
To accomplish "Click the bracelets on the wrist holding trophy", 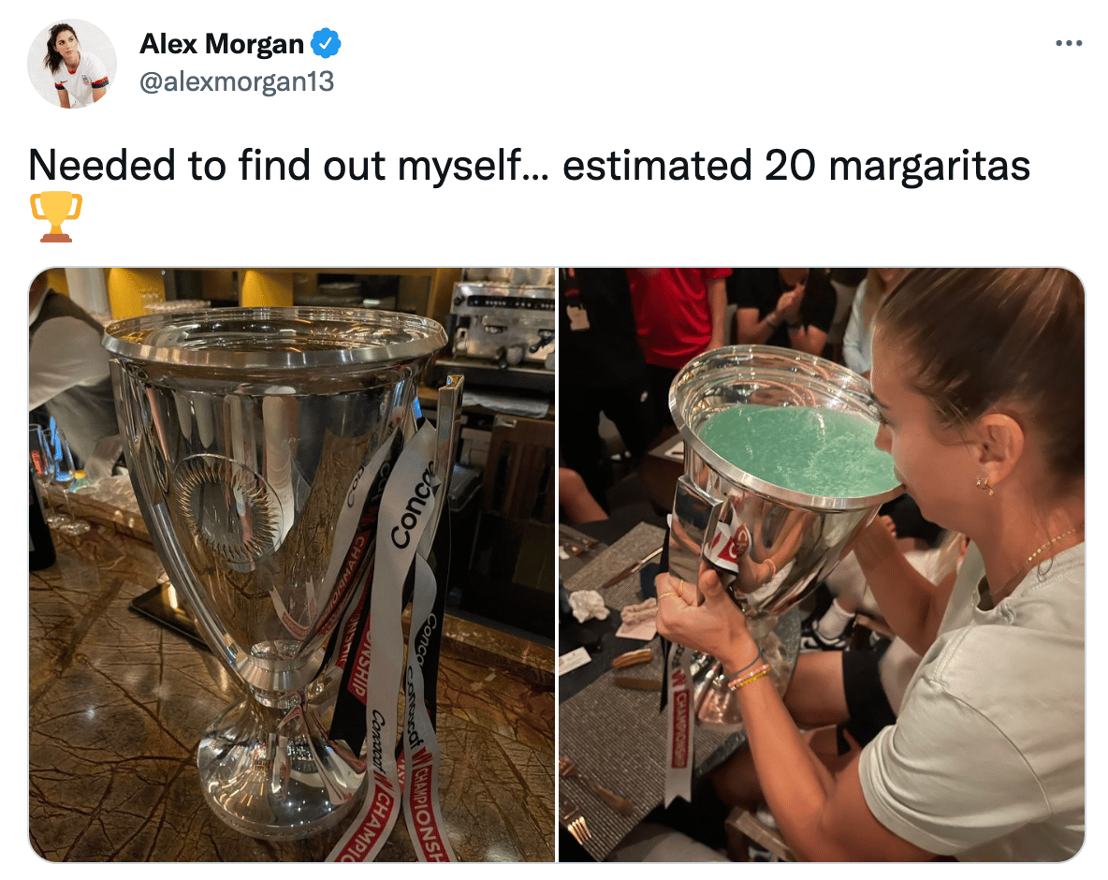I will (749, 673).
